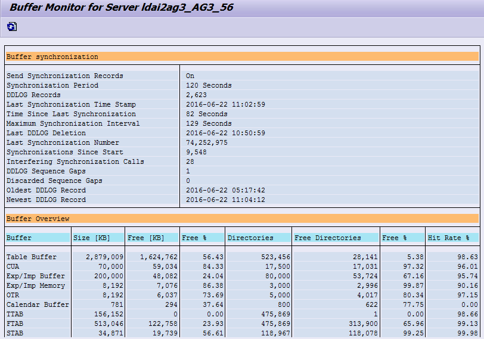Click the Maximum Synchronization Interval label
This screenshot has height=339, width=484.
[73, 124]
